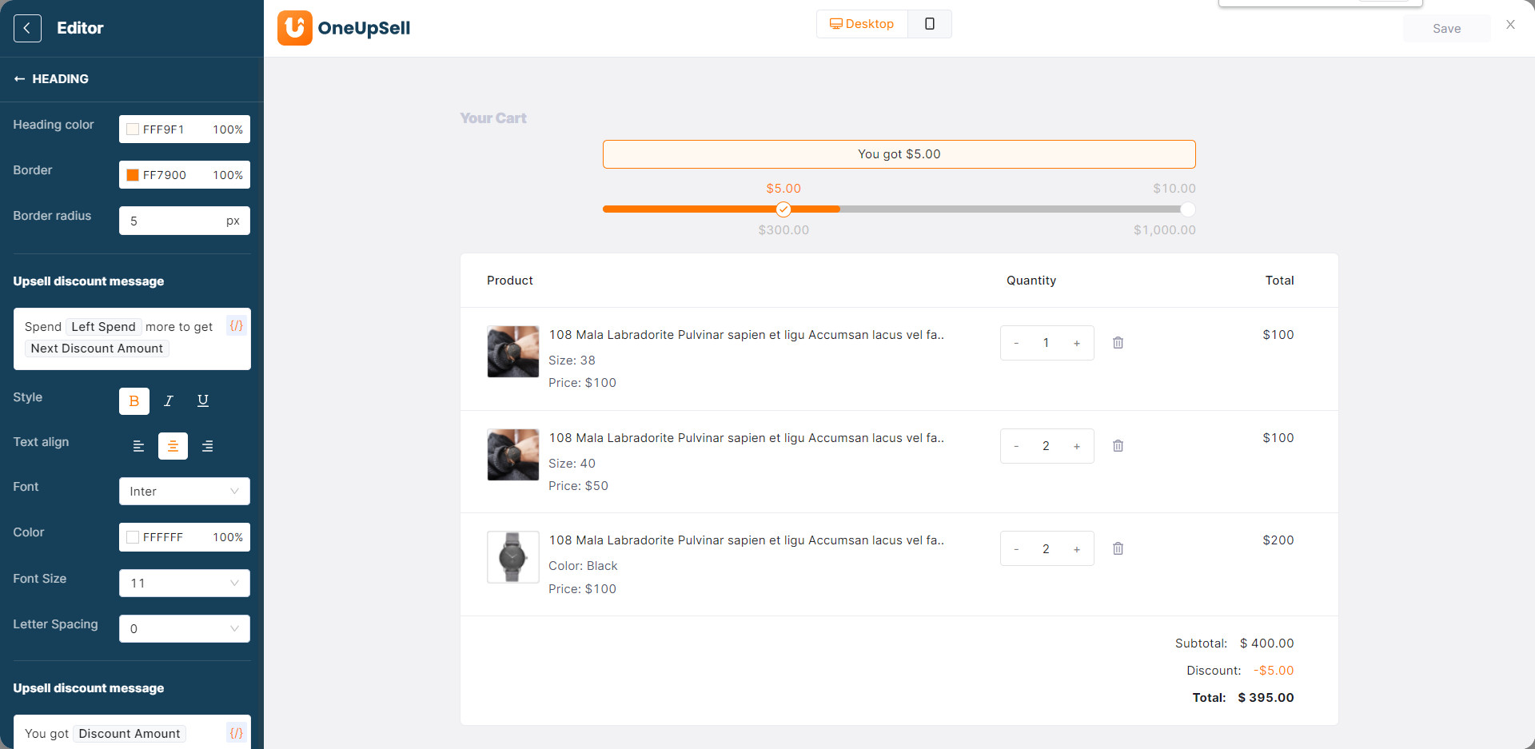Click the $1,000.00 threshold label
The height and width of the screenshot is (749, 1535).
1164,230
